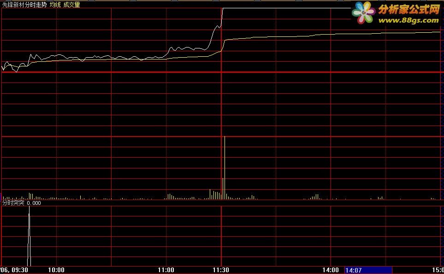Click the 11:00 time axis label
Screen dimensions: 444x274
pos(166,270)
